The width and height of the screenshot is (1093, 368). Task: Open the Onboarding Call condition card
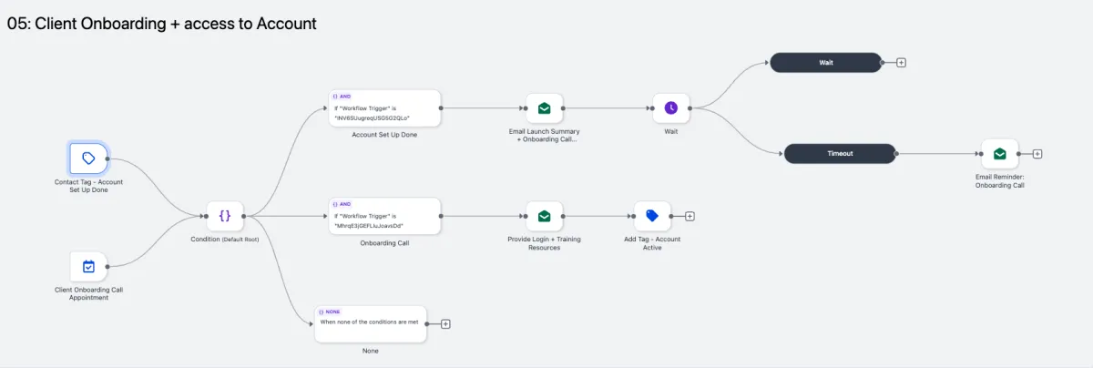point(383,216)
